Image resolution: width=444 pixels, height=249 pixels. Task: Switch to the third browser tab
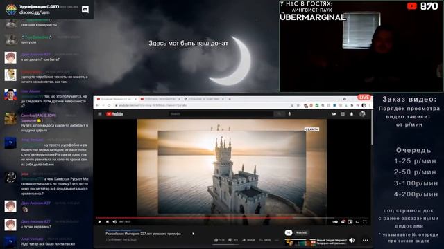203,99
